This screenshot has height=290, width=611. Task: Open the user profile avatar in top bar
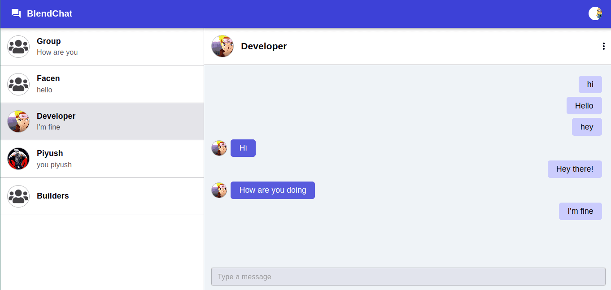click(595, 13)
